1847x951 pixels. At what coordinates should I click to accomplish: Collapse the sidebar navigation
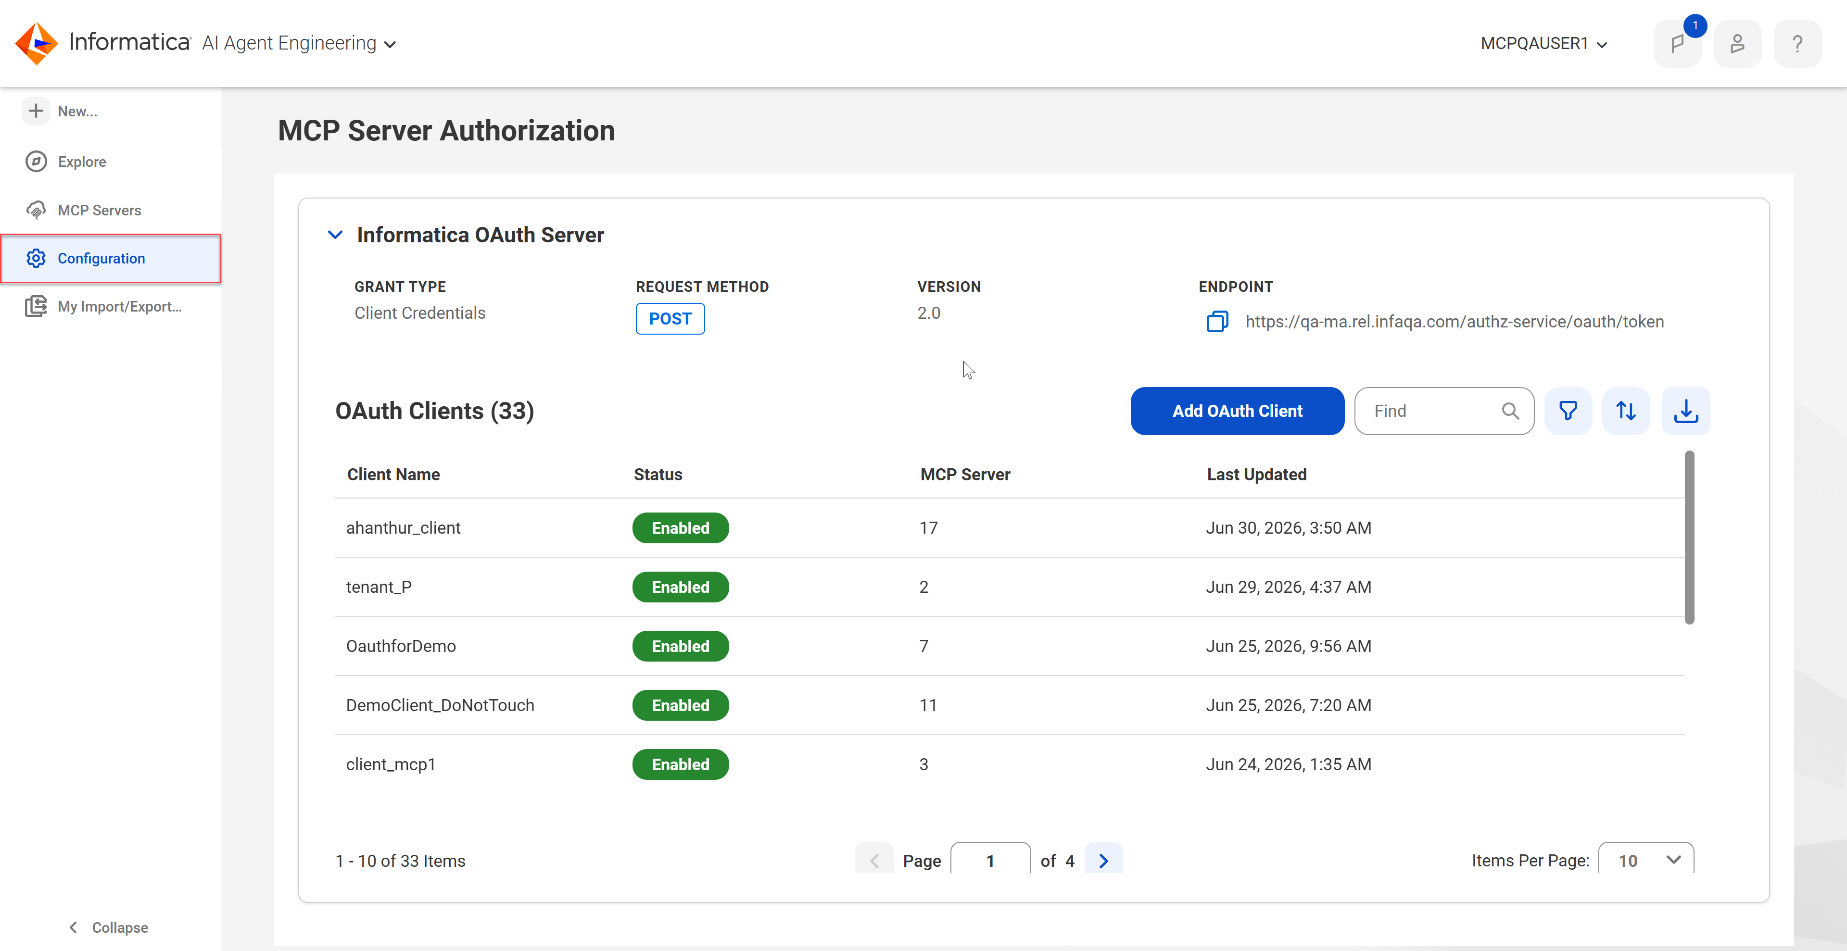point(108,927)
